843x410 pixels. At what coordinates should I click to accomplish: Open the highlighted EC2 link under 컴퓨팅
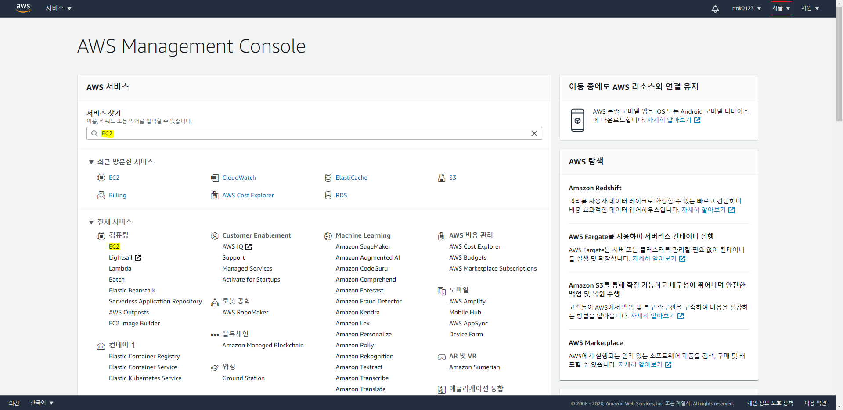(114, 246)
